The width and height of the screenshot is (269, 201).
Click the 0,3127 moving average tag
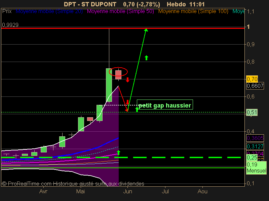[255, 146]
